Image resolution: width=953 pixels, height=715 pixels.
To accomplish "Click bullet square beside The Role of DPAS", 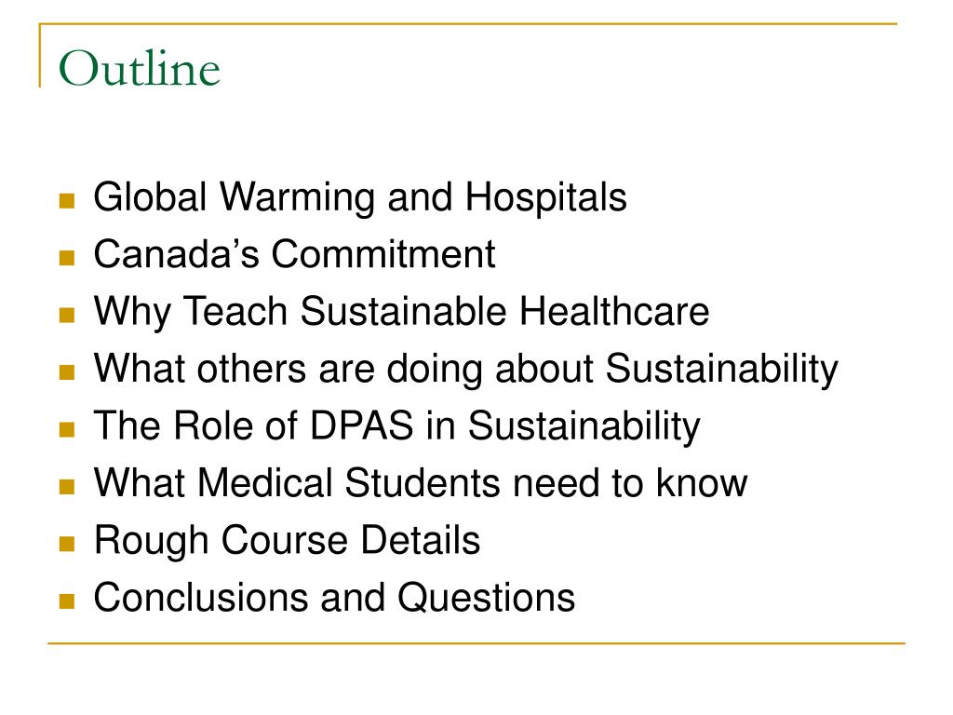I will (67, 430).
